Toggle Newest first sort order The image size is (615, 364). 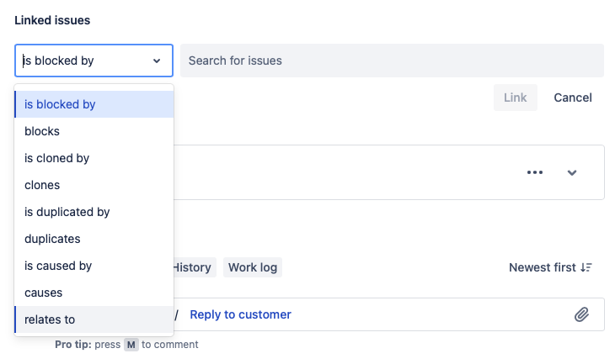[550, 267]
